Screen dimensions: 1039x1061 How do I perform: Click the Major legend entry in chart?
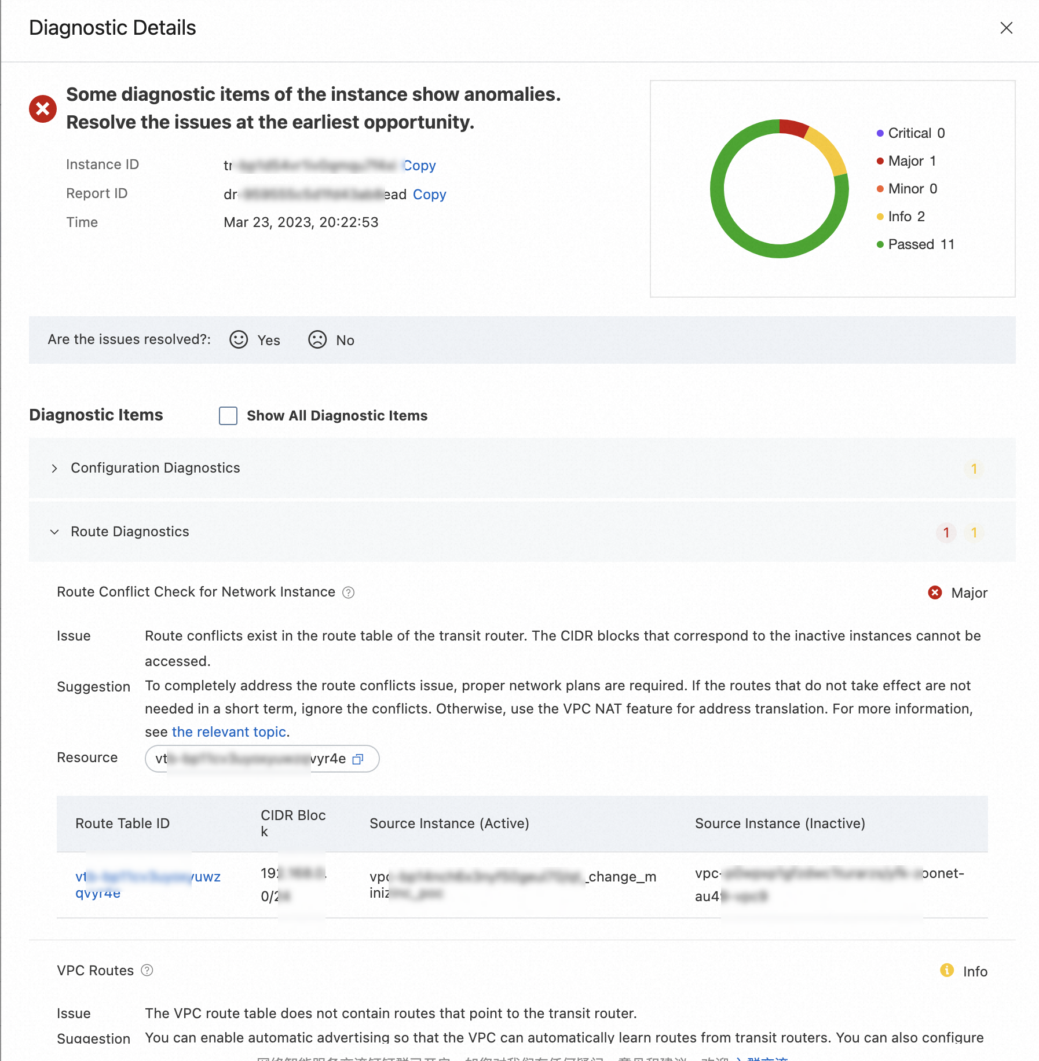[x=912, y=161]
